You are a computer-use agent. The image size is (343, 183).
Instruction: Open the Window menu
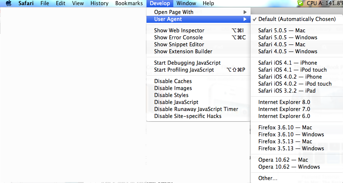point(186,3)
